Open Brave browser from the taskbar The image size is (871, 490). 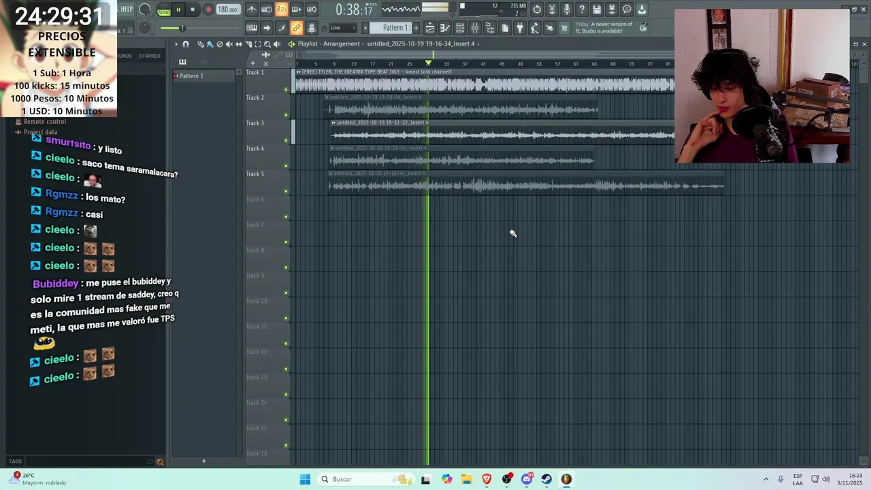(487, 479)
